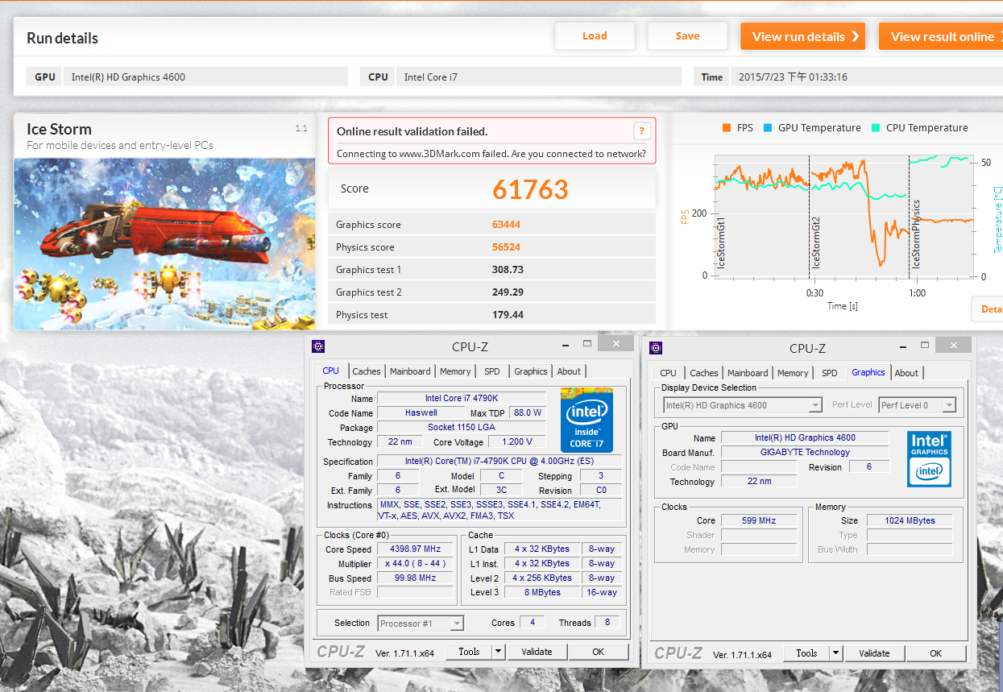Open About tab in CPU-Z graphics window
This screenshot has width=1003, height=692.
(x=906, y=373)
